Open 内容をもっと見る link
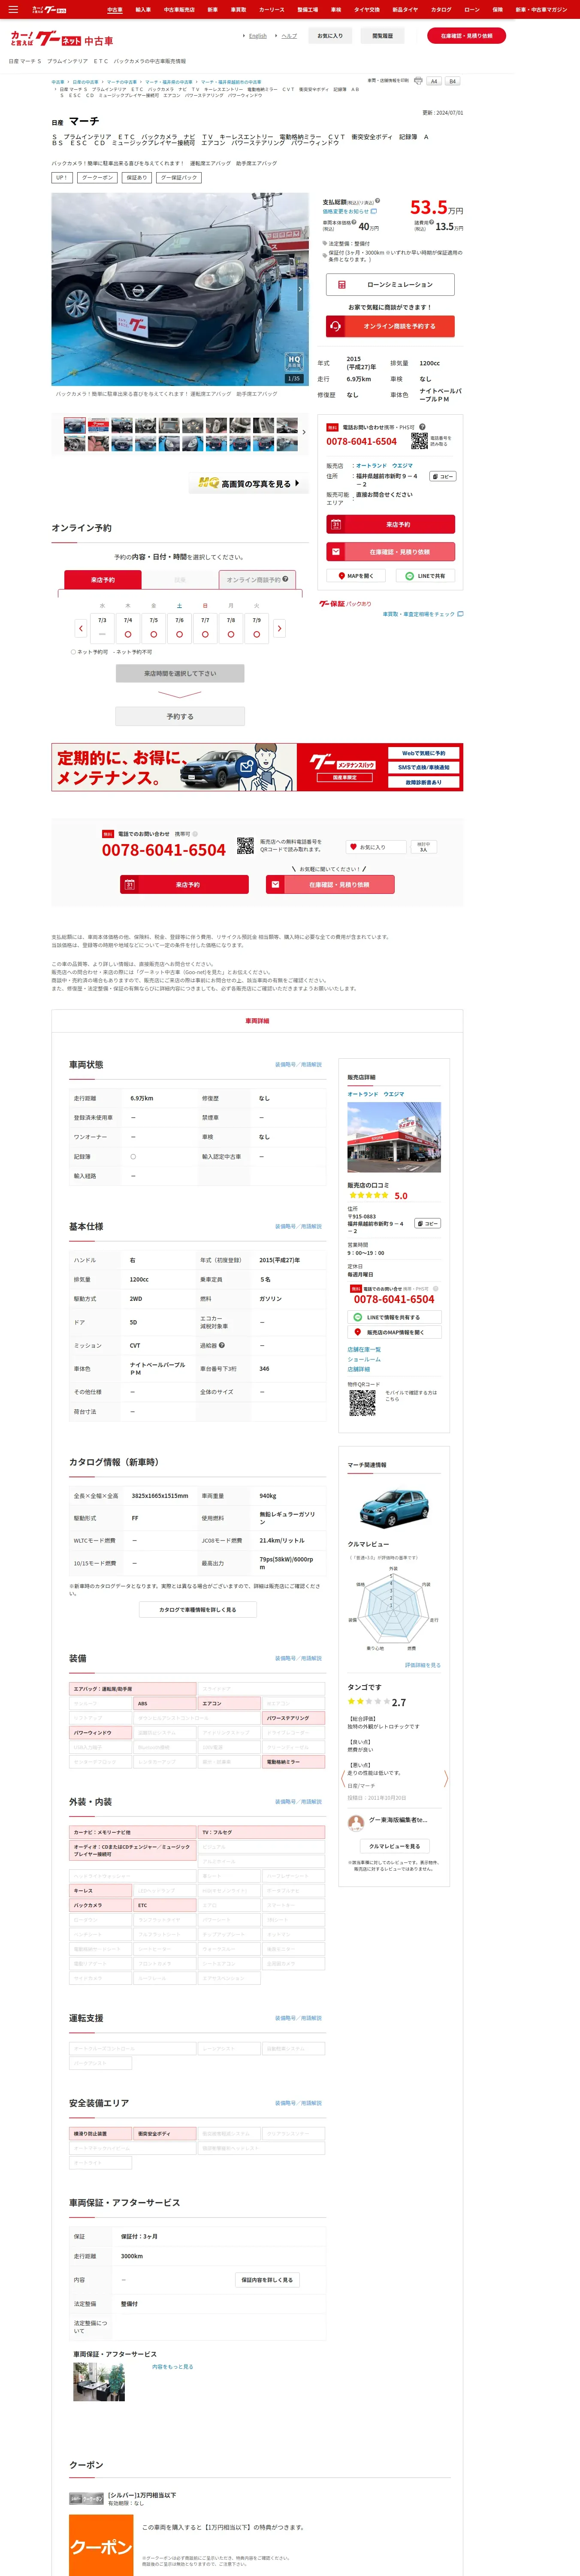 172,2367
